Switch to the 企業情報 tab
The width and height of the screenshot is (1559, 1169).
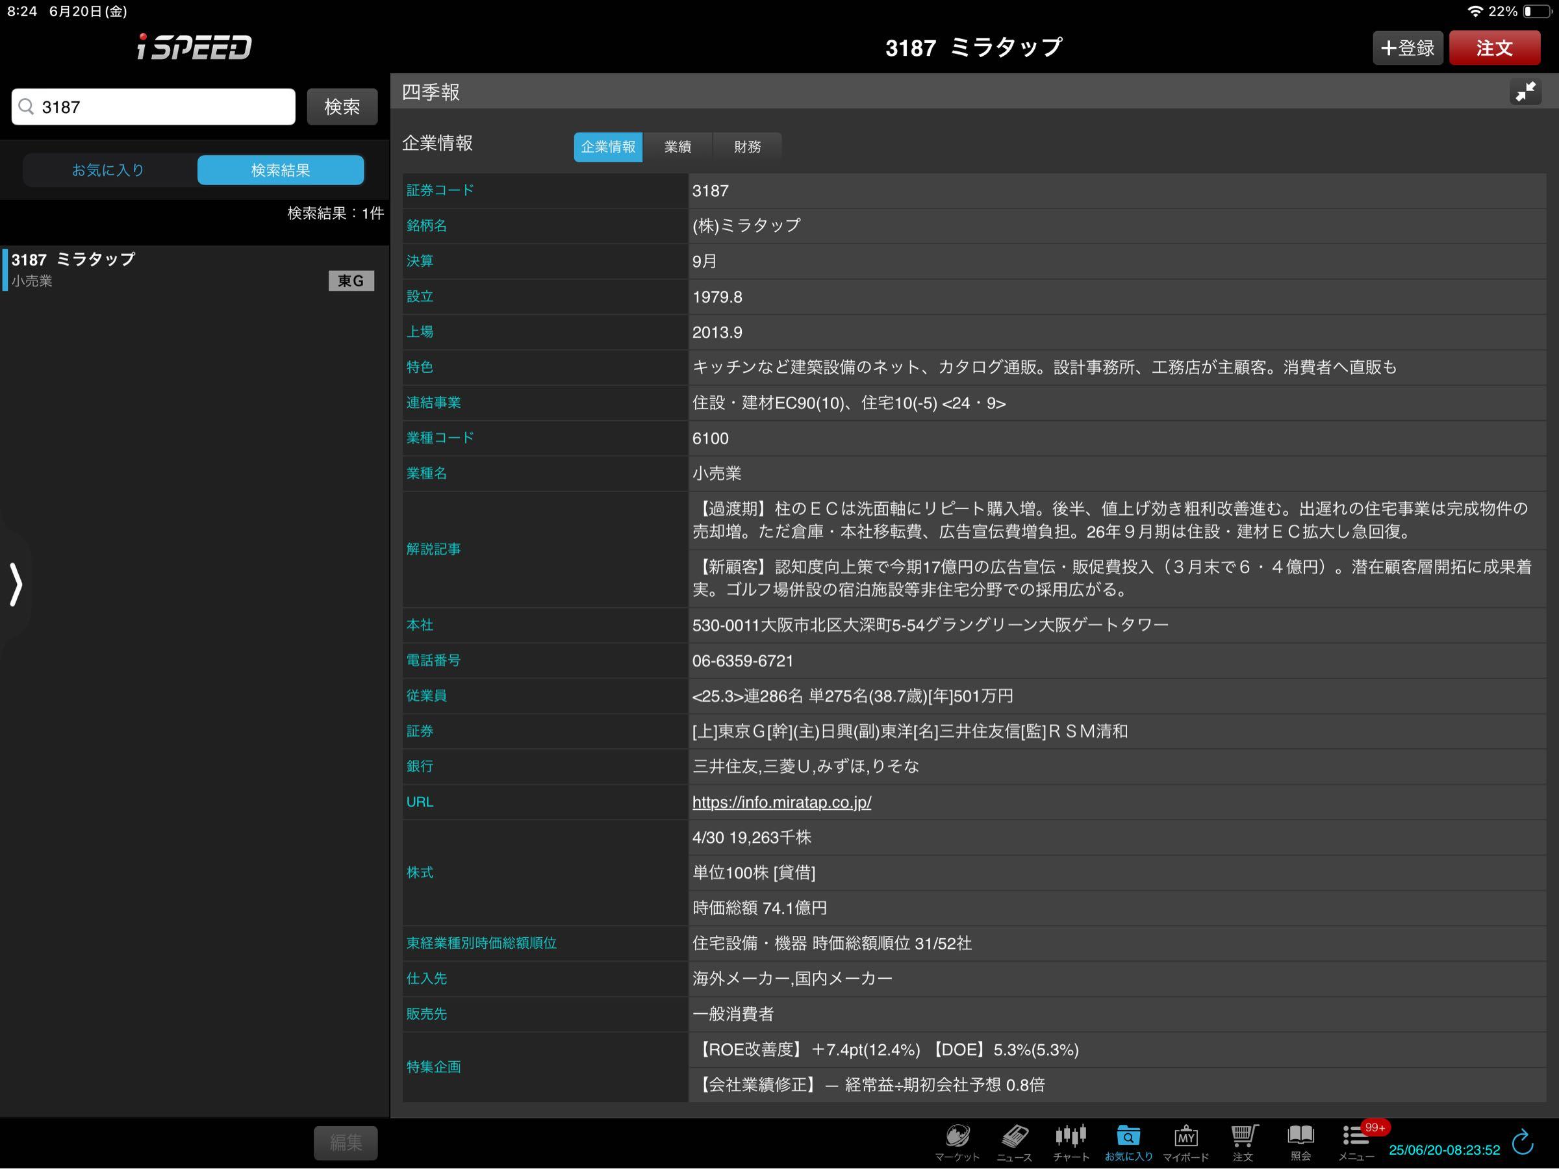(608, 147)
